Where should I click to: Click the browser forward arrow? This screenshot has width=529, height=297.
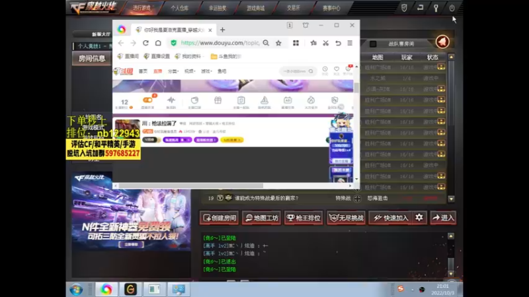tap(134, 43)
